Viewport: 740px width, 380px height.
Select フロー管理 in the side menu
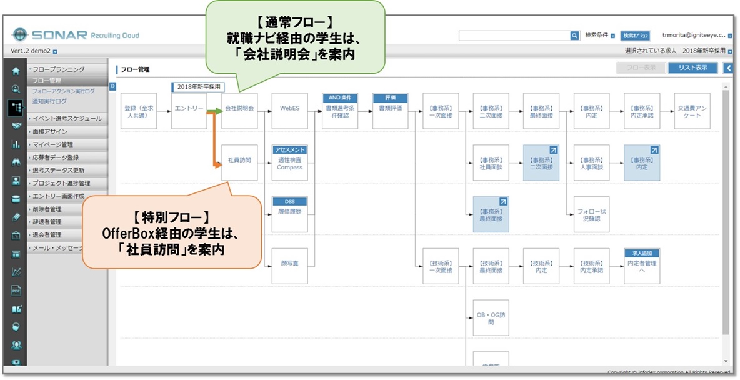click(67, 81)
